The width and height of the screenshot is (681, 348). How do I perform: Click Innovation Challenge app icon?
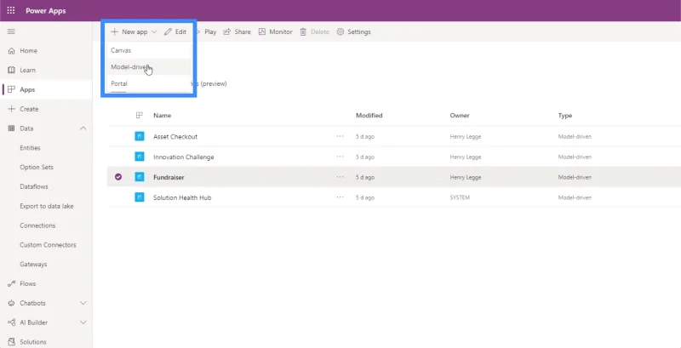click(x=140, y=157)
